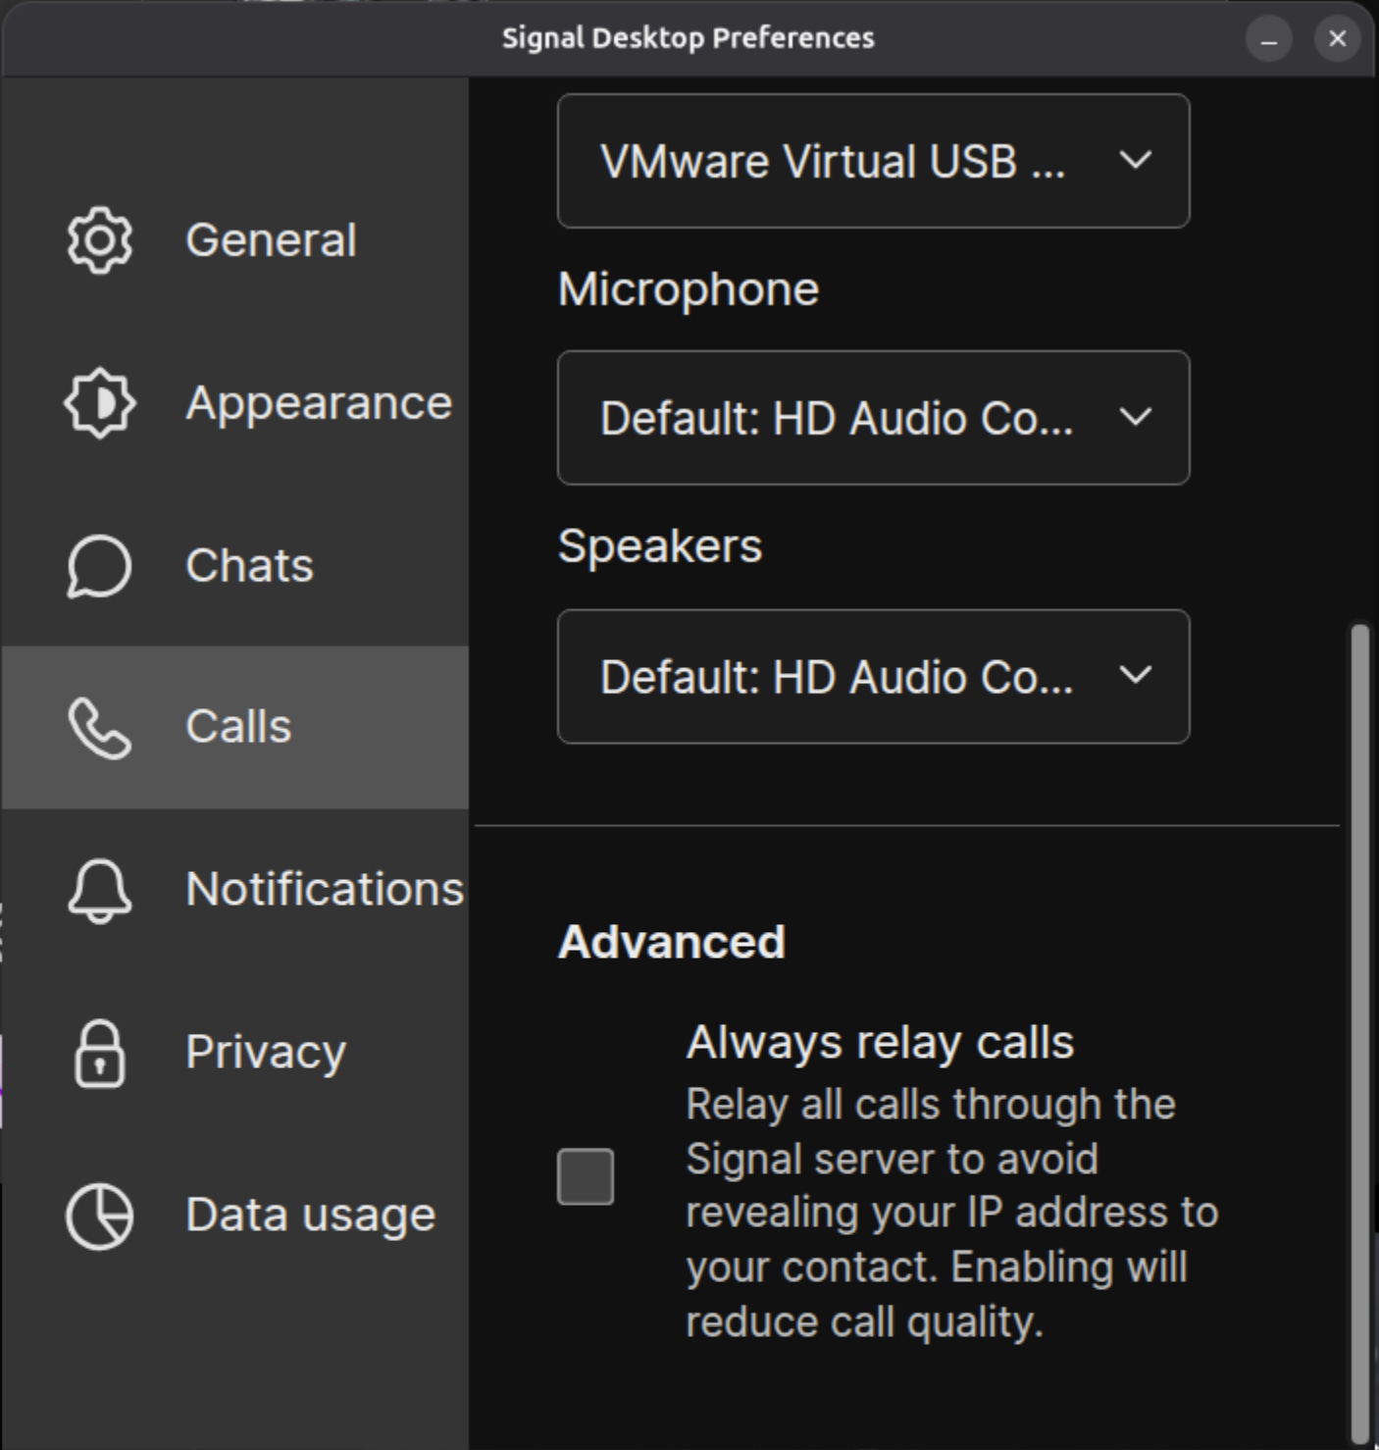
Task: Click the Privacy lock icon
Action: coord(99,1054)
